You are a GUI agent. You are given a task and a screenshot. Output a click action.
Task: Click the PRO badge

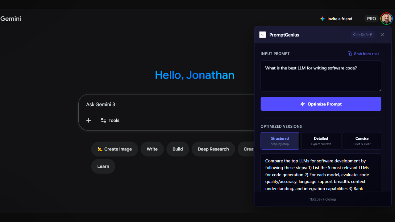click(371, 19)
